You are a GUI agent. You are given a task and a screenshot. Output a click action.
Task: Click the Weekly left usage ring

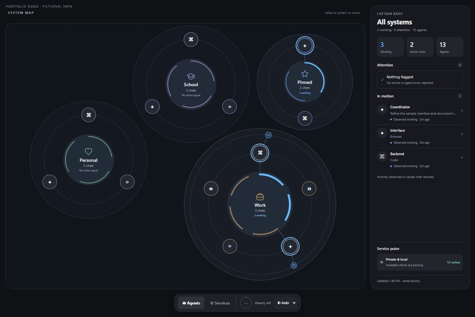tap(246, 303)
